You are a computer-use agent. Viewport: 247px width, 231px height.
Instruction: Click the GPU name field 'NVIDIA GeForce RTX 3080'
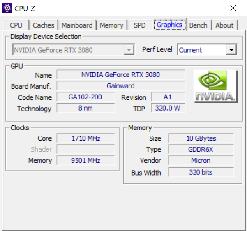121,74
